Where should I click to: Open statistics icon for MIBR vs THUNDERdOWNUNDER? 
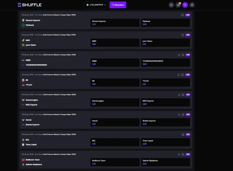183,55
